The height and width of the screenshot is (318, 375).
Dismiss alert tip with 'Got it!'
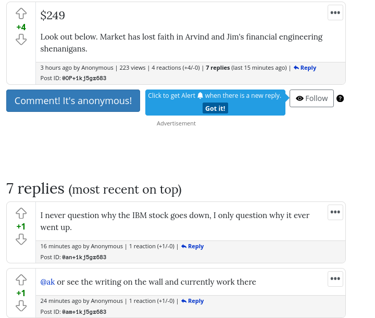(x=215, y=108)
